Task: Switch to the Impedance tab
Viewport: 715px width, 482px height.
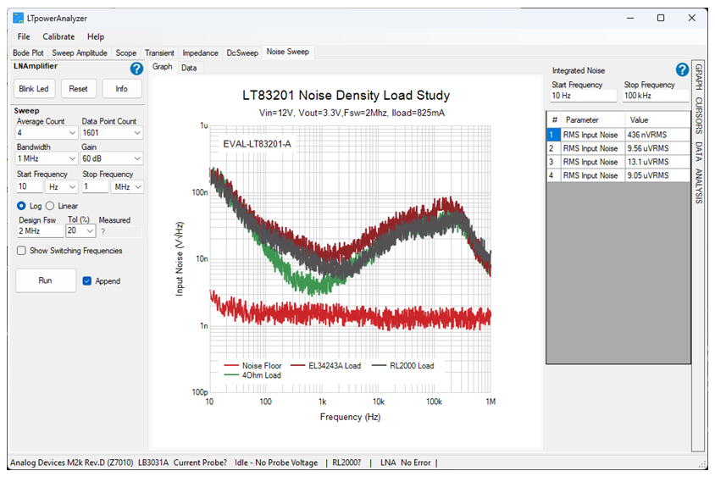Action: pos(200,53)
